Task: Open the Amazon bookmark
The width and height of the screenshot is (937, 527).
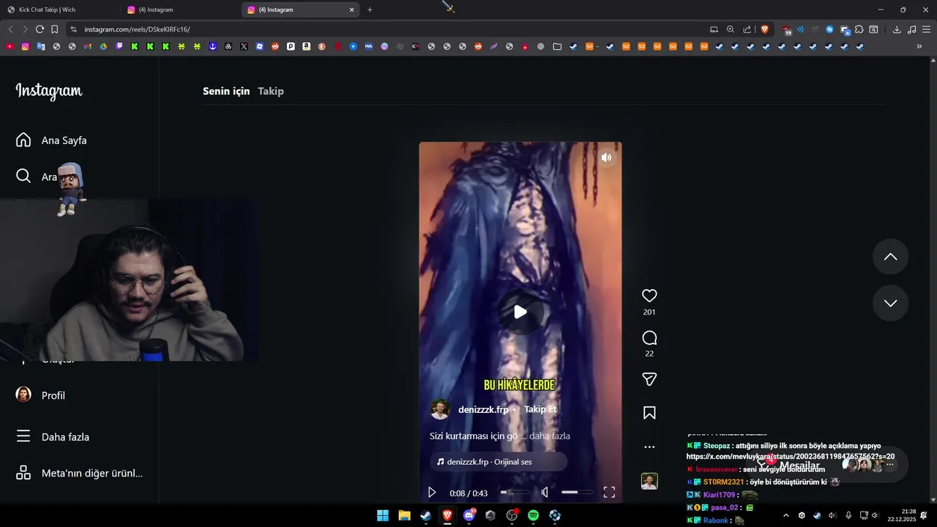Action: pos(306,46)
